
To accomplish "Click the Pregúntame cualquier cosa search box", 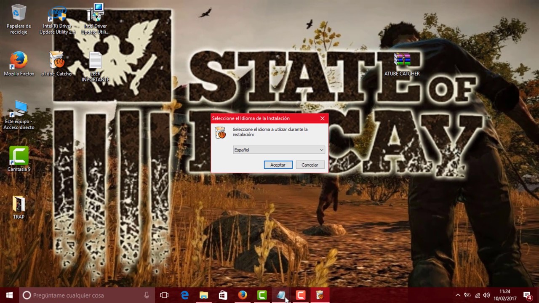I will [87, 295].
